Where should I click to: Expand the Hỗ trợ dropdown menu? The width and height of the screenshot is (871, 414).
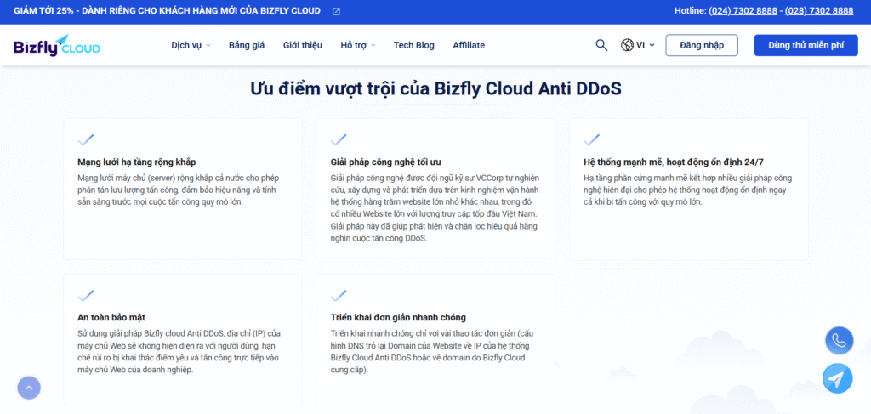pos(357,45)
